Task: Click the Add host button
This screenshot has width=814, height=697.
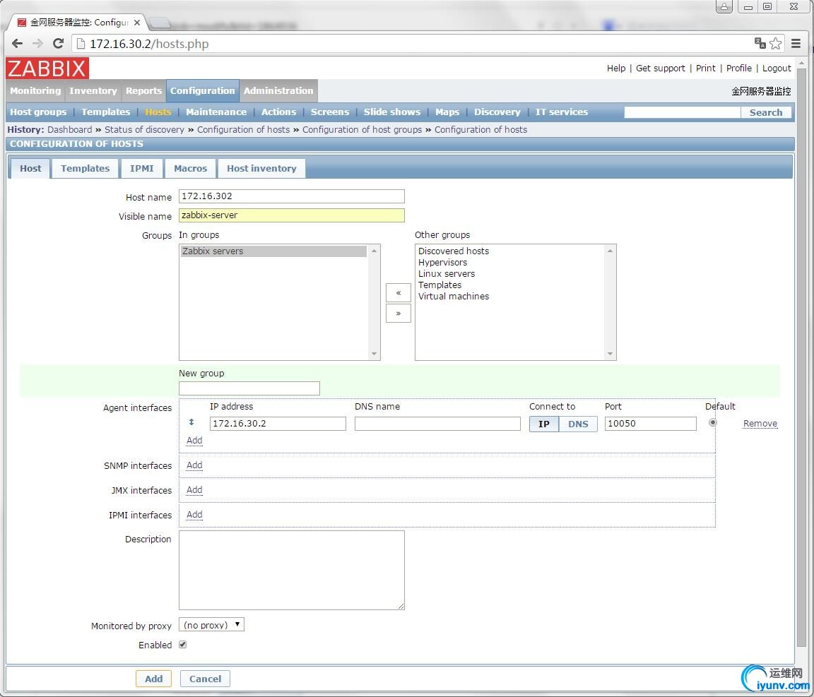Action: [x=153, y=679]
